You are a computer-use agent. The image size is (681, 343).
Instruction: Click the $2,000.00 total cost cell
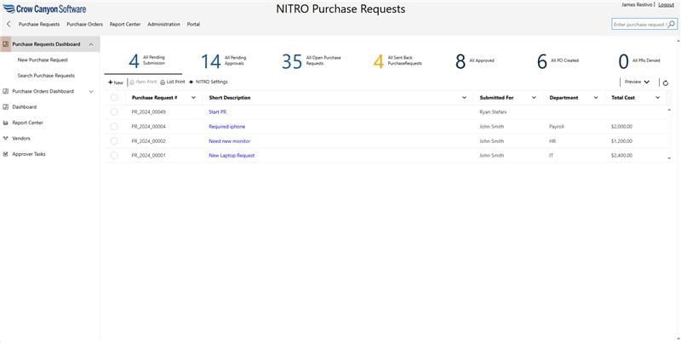point(621,127)
